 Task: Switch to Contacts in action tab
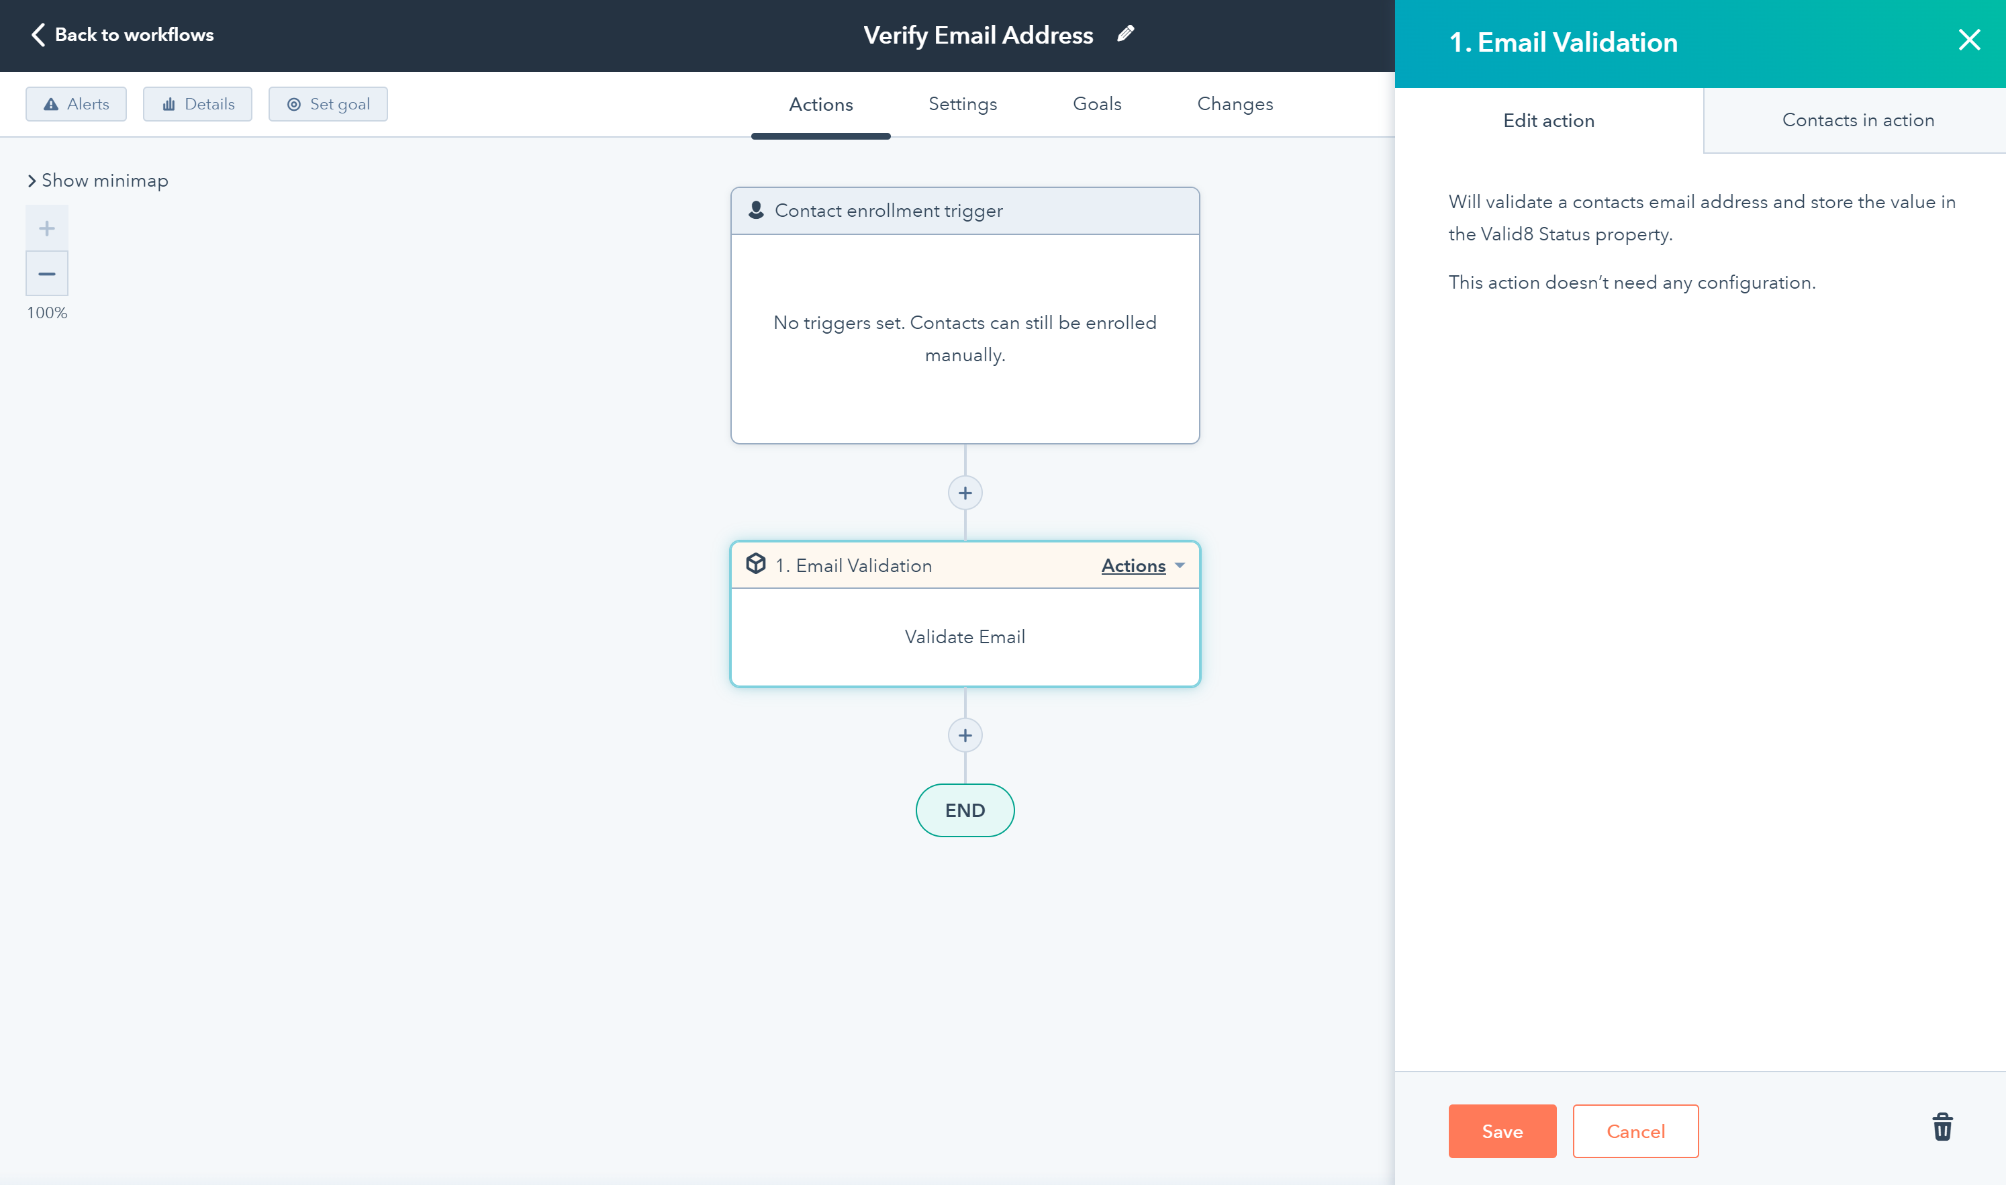point(1858,121)
